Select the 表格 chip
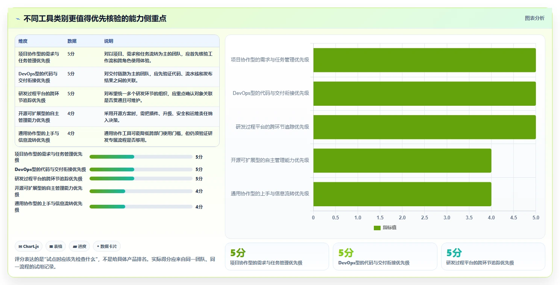Image resolution: width=560 pixels, height=285 pixels. 56,246
